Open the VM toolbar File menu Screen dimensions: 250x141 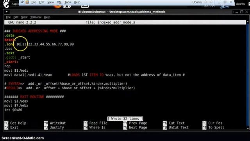pos(34,2)
